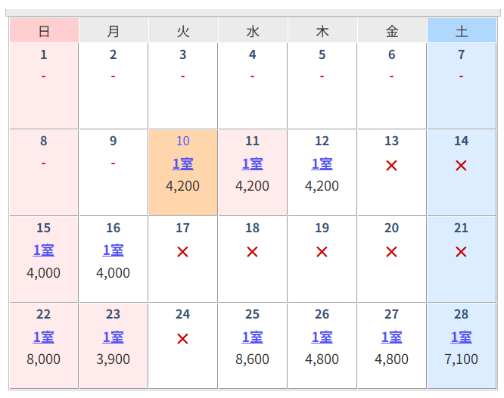Click the unavailable X on the 14th
The width and height of the screenshot is (504, 398).
(461, 166)
